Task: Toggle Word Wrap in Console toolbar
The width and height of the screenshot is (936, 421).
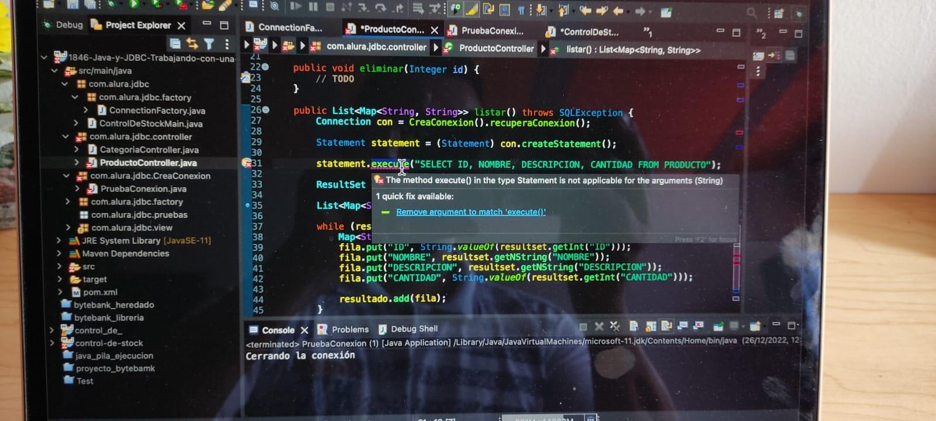Action: tap(666, 326)
